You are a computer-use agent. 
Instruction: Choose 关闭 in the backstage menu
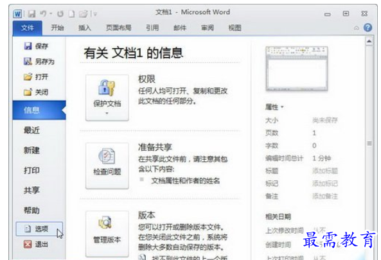(x=36, y=92)
